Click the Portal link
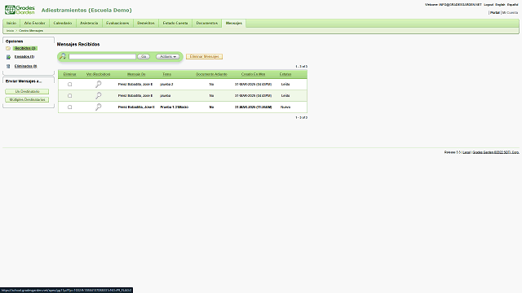This screenshot has height=293, width=522. tap(495, 13)
